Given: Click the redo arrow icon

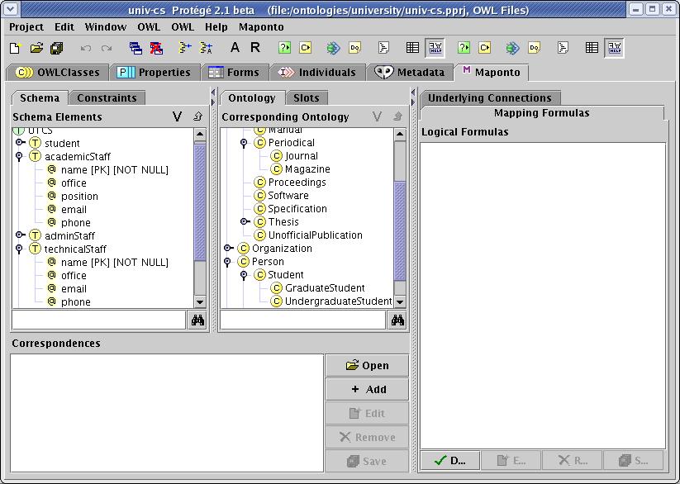Looking at the screenshot, I should pos(107,48).
